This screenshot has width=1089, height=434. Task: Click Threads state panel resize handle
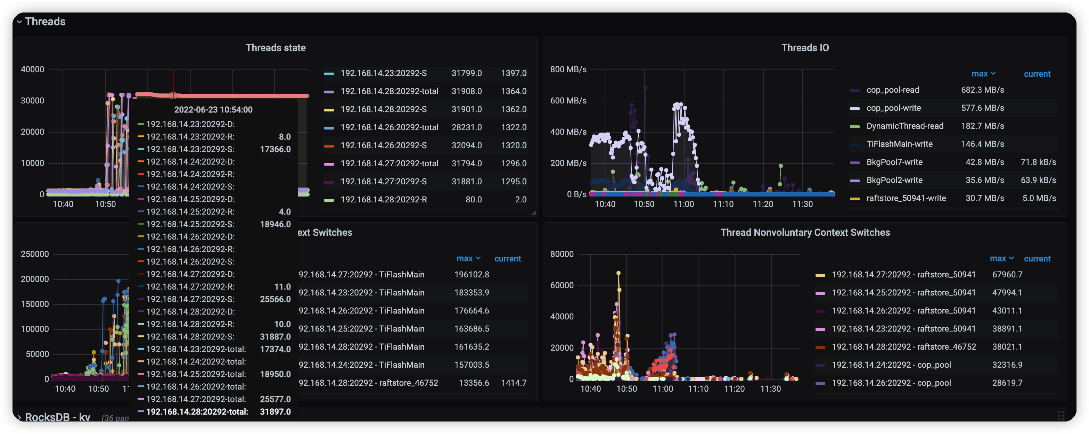click(534, 213)
